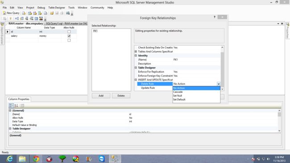Image resolution: width=290 pixels, height=163 pixels.
Task: Open File Explorer from the taskbar
Action: pos(22,159)
